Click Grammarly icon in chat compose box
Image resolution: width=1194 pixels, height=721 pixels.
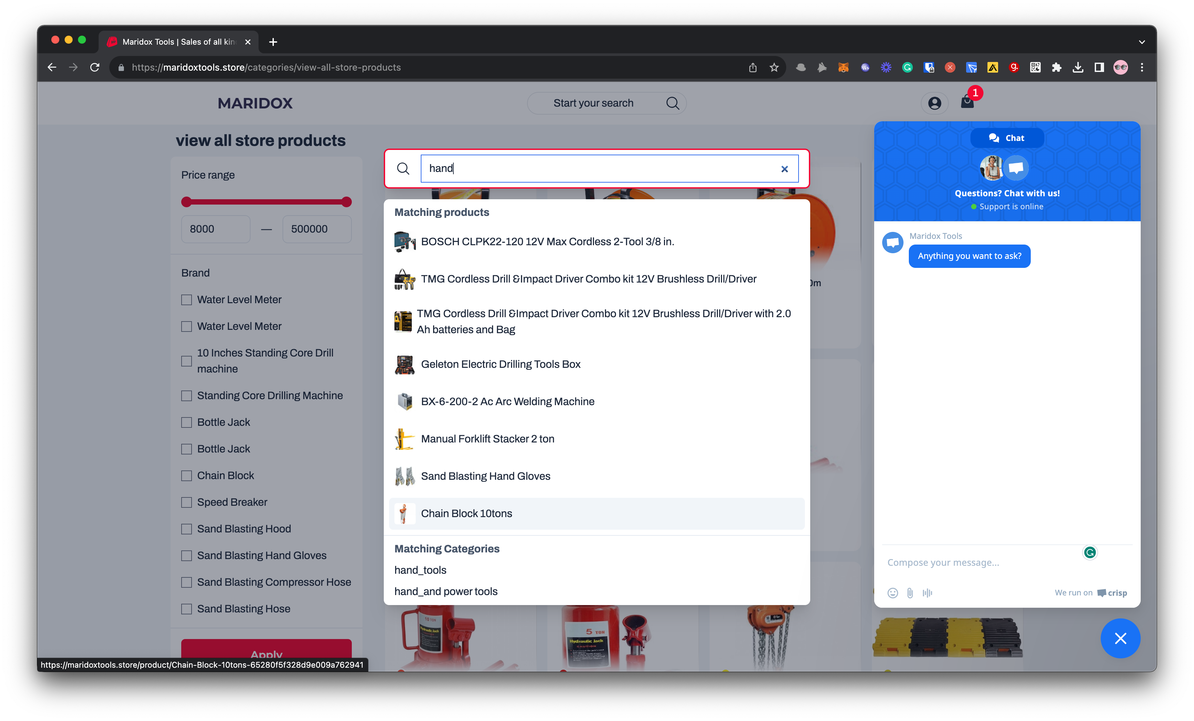pyautogui.click(x=1090, y=552)
